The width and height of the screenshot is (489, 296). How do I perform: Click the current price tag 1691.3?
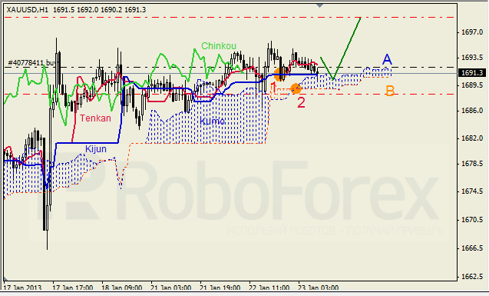coord(471,73)
